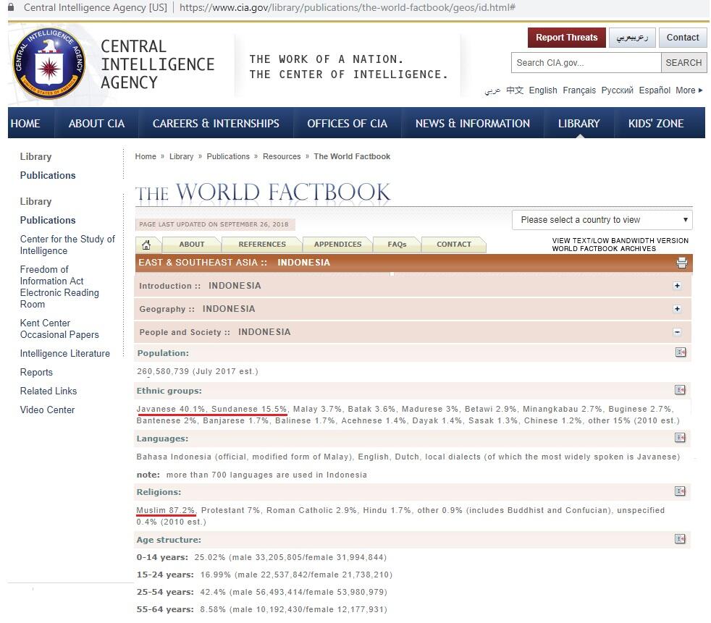Open field listing icon for Ethnic groups

(x=680, y=390)
